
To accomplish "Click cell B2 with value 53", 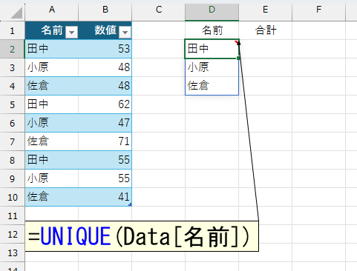I will click(x=105, y=49).
